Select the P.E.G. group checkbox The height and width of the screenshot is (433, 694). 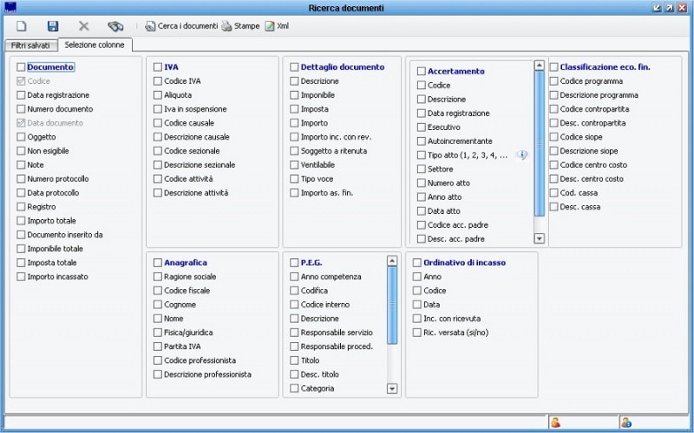(294, 262)
